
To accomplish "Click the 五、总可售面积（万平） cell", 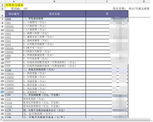I will pyautogui.click(x=54, y=114).
